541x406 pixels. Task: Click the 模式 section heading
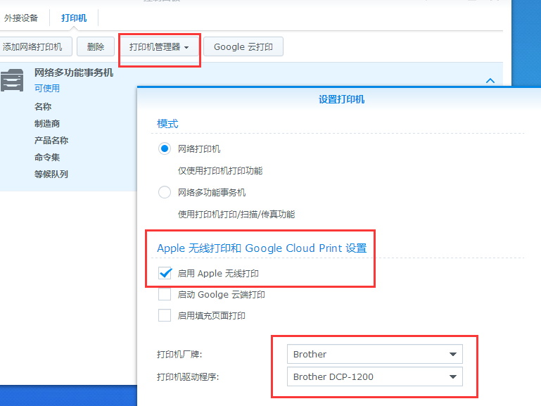[167, 124]
